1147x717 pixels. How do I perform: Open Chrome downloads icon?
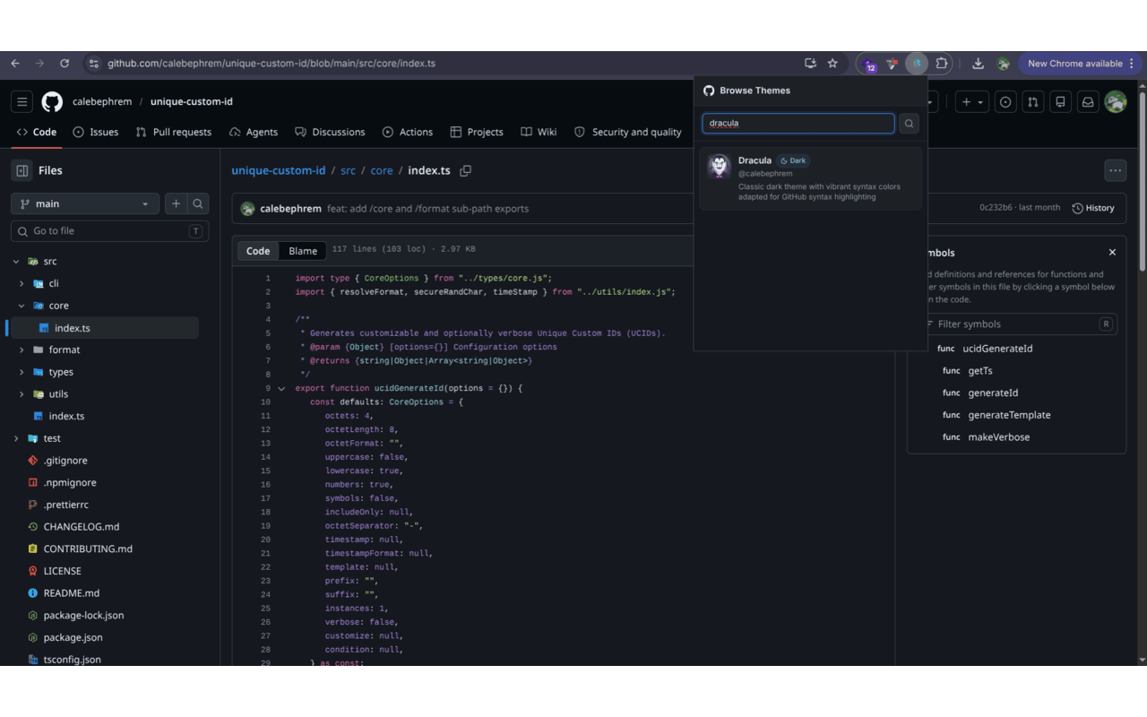coord(979,64)
